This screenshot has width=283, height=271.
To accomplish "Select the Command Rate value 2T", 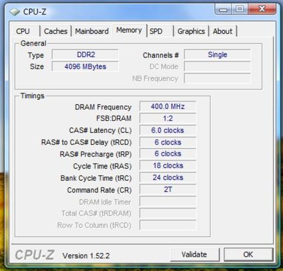I will [168, 189].
